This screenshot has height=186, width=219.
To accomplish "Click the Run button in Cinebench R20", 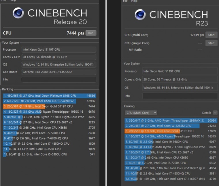I will pos(91,33).
